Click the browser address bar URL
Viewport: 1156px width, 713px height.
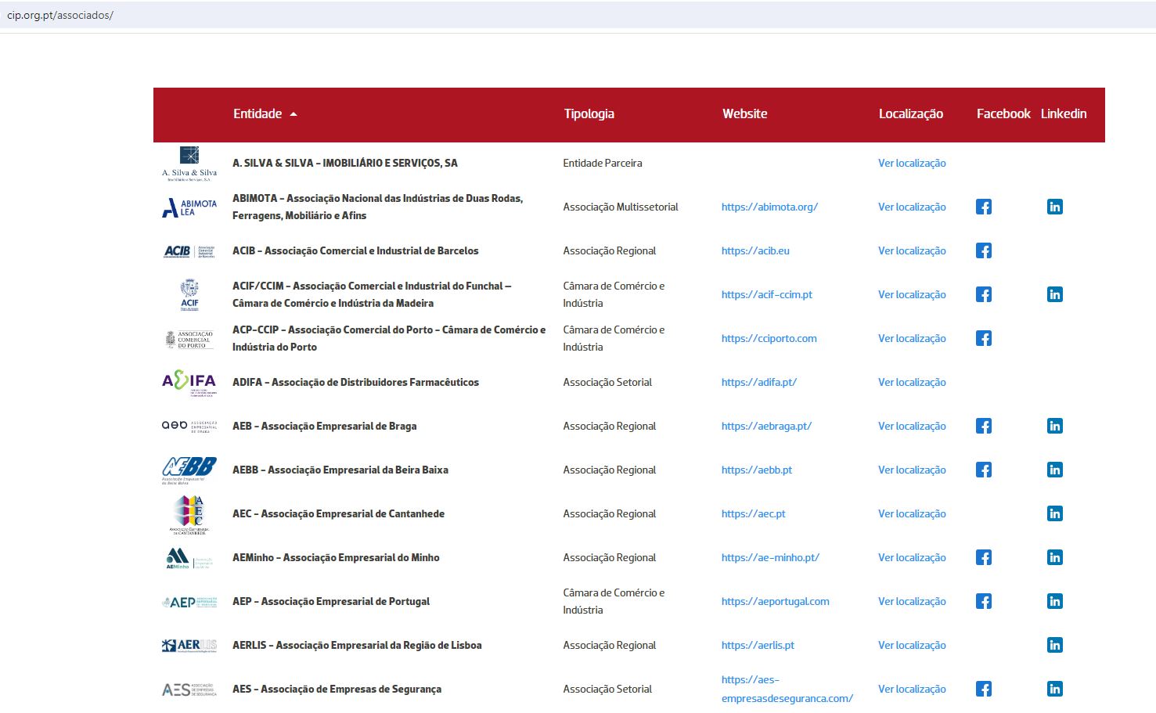[x=60, y=15]
